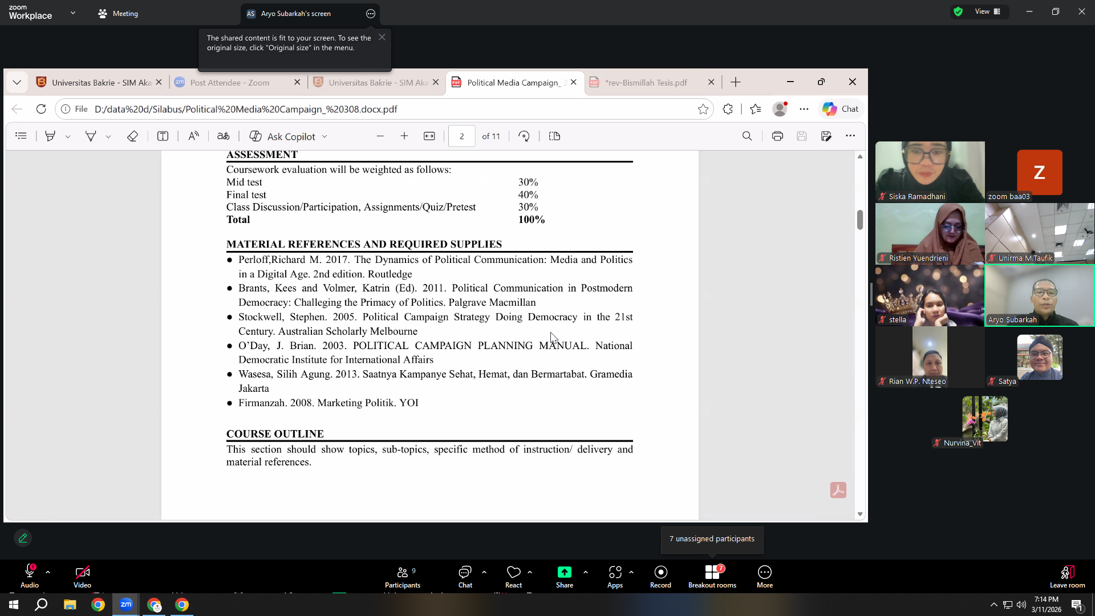Expand highlight tool color options
The width and height of the screenshot is (1095, 616).
[x=68, y=137]
